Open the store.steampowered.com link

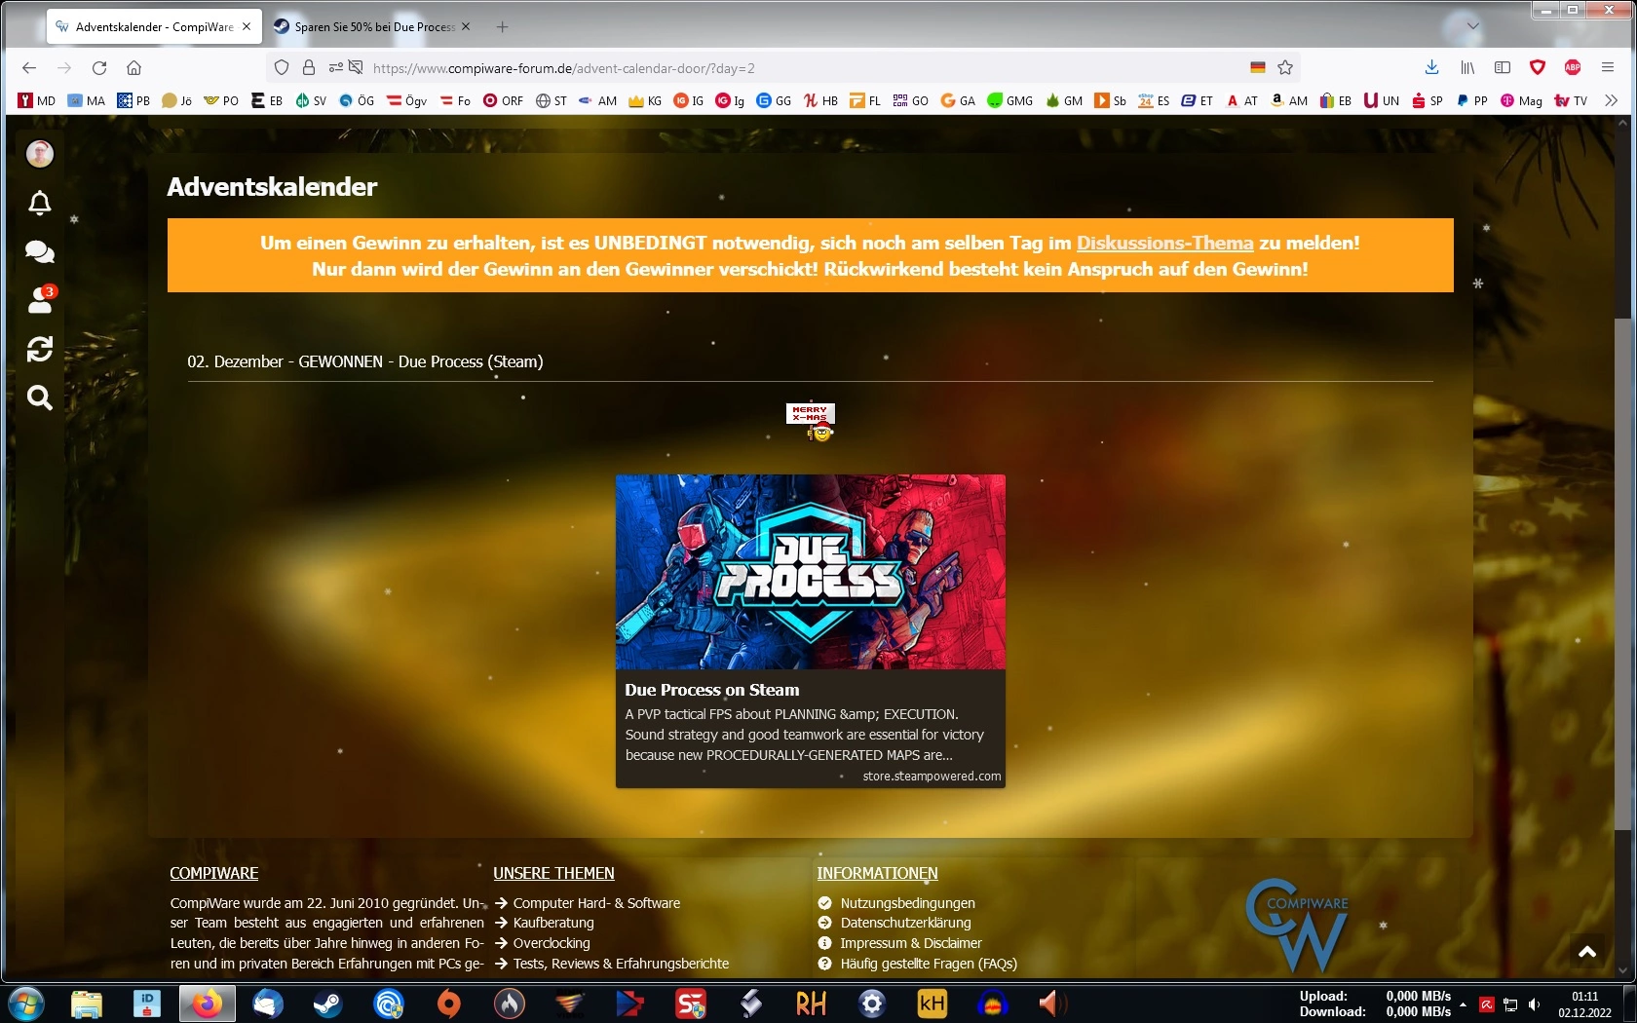pyautogui.click(x=932, y=777)
